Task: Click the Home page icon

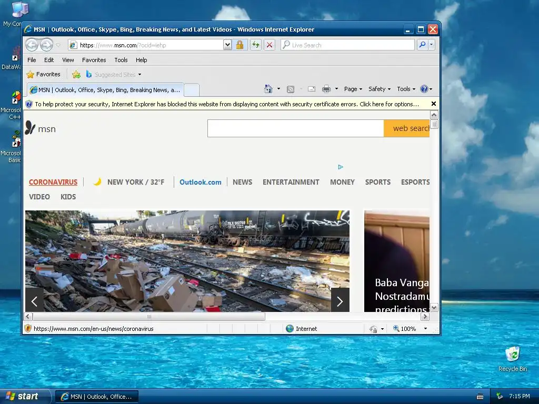Action: click(268, 89)
